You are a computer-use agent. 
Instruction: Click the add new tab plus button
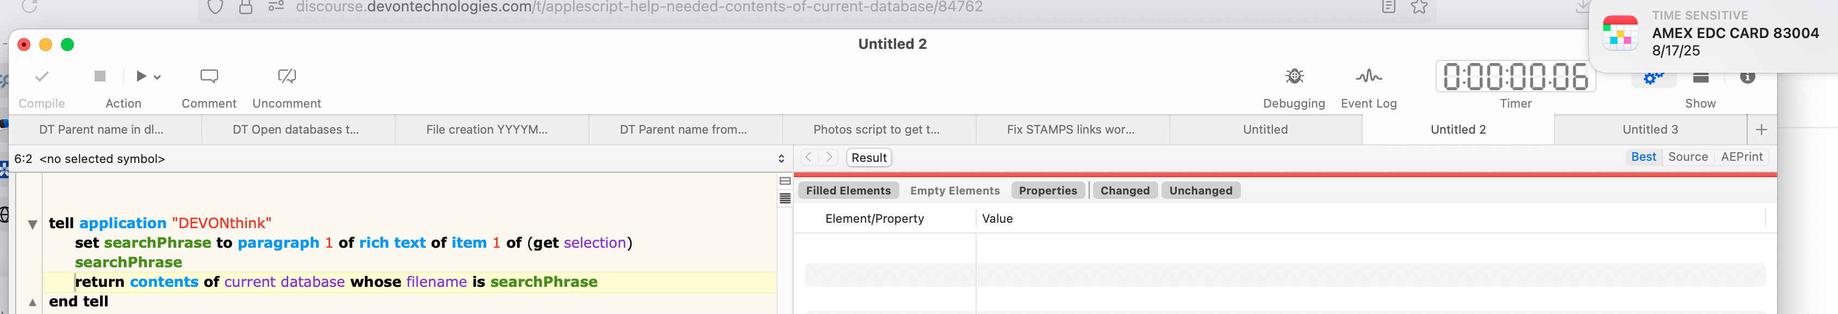pos(1761,130)
